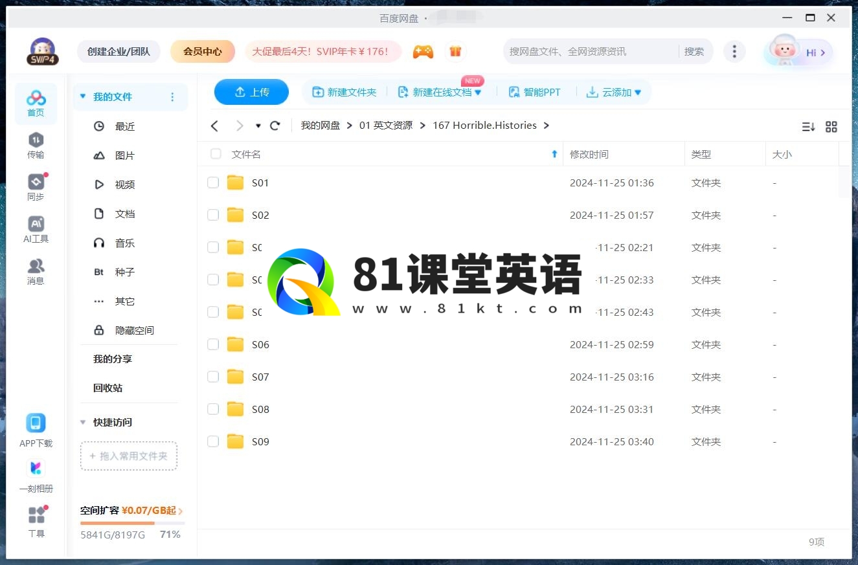Screen dimensions: 858x565
Task: Click the 新建文件夹 button
Action: (x=344, y=93)
